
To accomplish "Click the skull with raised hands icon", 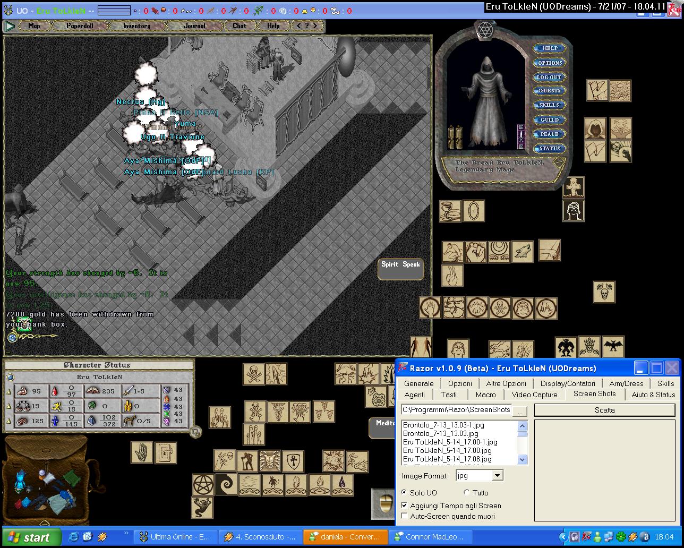I will (x=604, y=292).
